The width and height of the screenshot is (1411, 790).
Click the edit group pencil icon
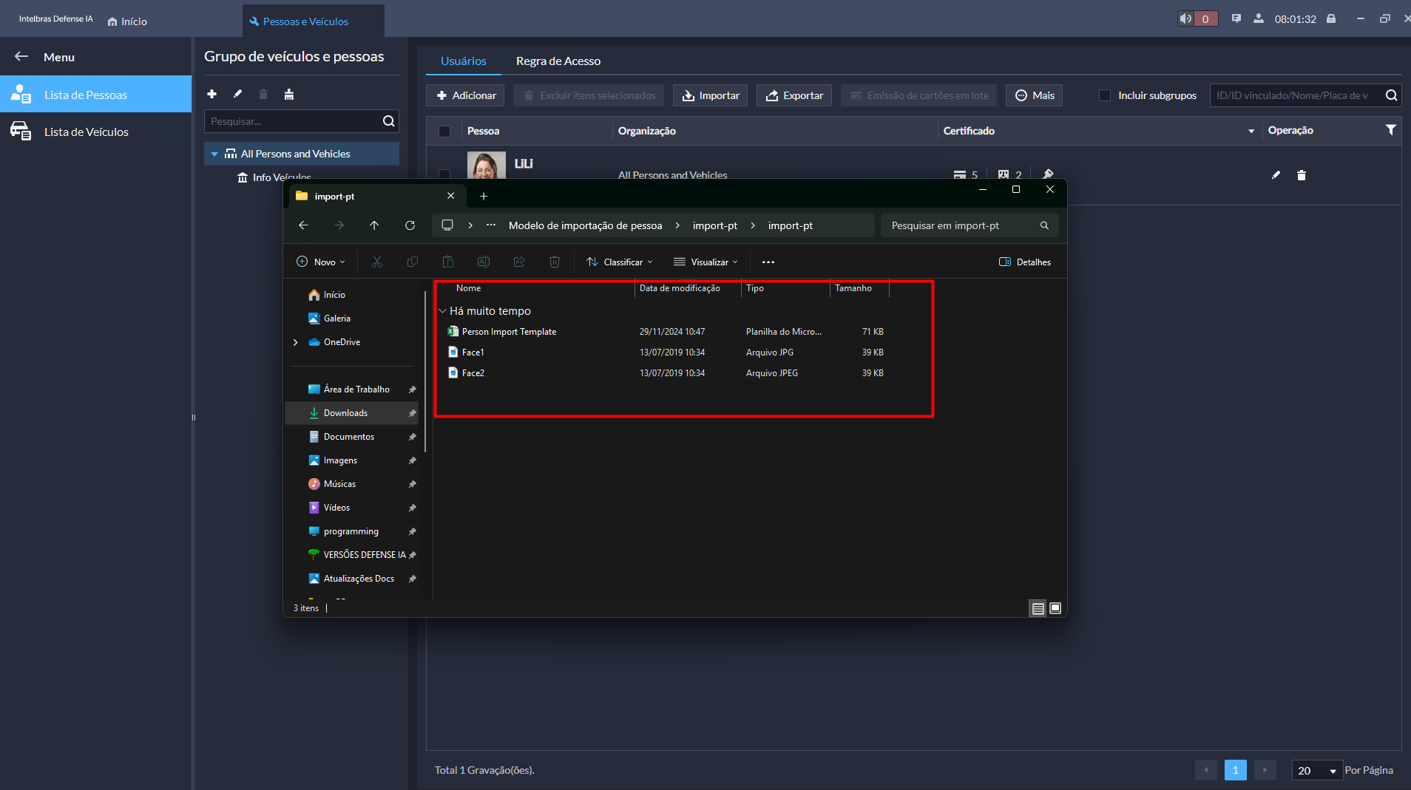click(x=237, y=94)
